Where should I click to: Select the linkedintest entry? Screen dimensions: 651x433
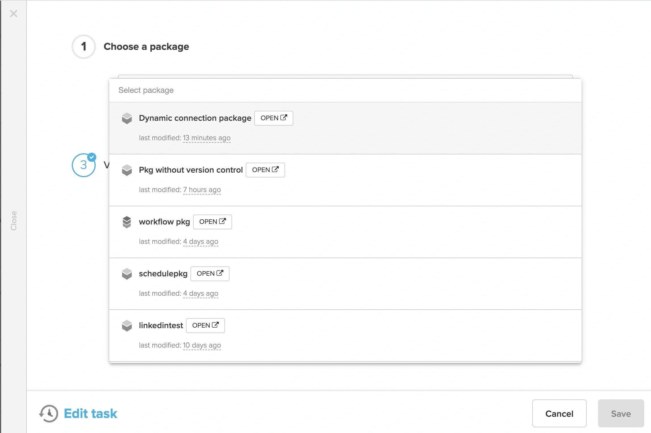pos(345,336)
